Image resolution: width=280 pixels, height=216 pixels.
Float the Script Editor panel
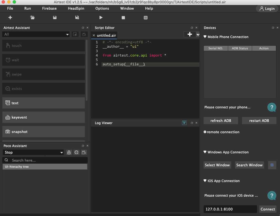(192, 28)
